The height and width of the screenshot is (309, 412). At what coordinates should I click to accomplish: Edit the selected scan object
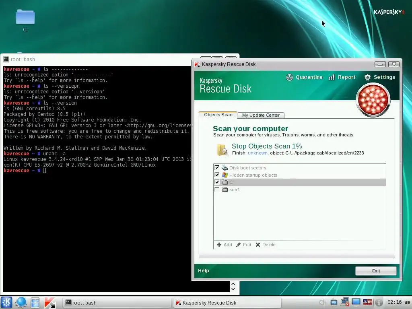[x=243, y=245]
